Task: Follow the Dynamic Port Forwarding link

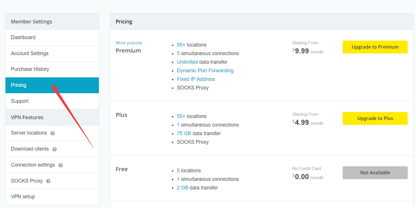Action: (x=205, y=71)
